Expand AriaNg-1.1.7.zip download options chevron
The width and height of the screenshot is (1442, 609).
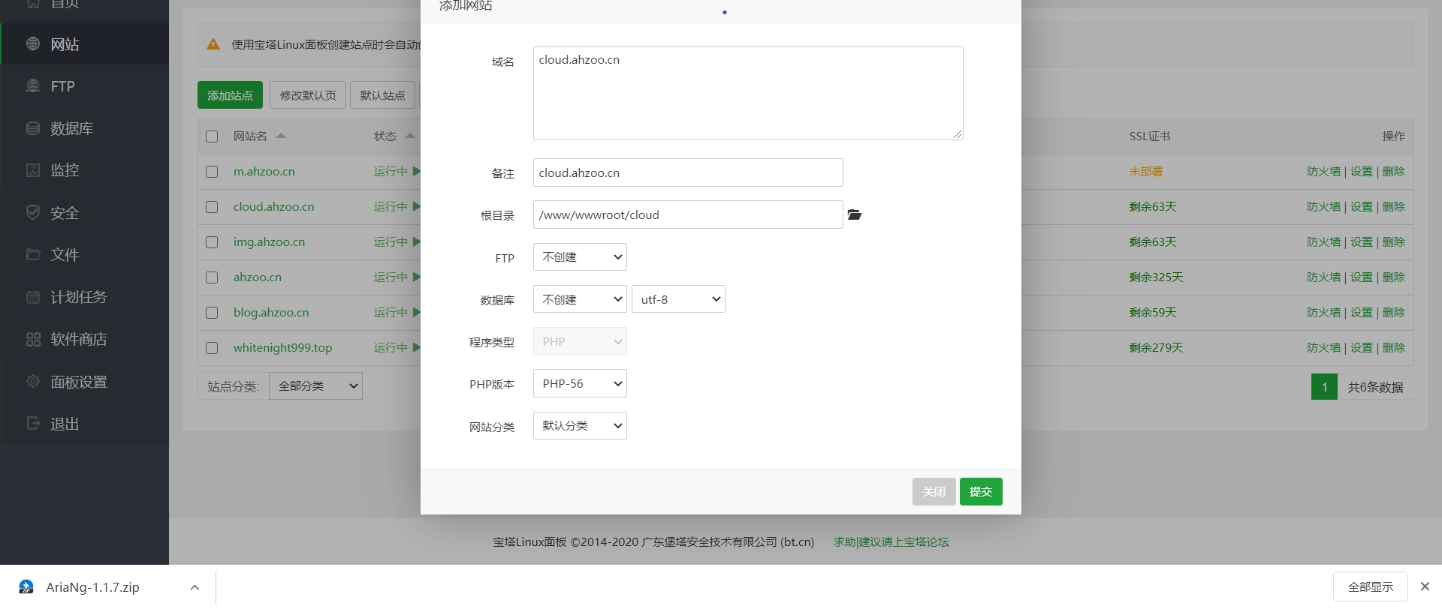coord(195,587)
